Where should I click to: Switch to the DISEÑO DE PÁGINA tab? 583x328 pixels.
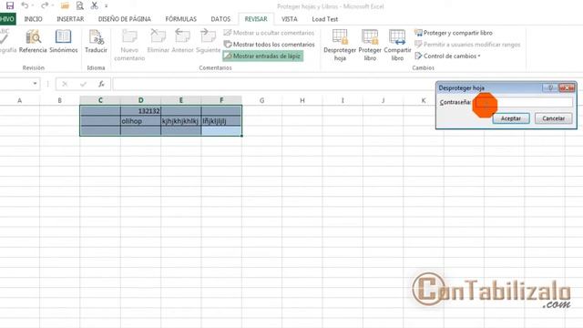coord(125,19)
